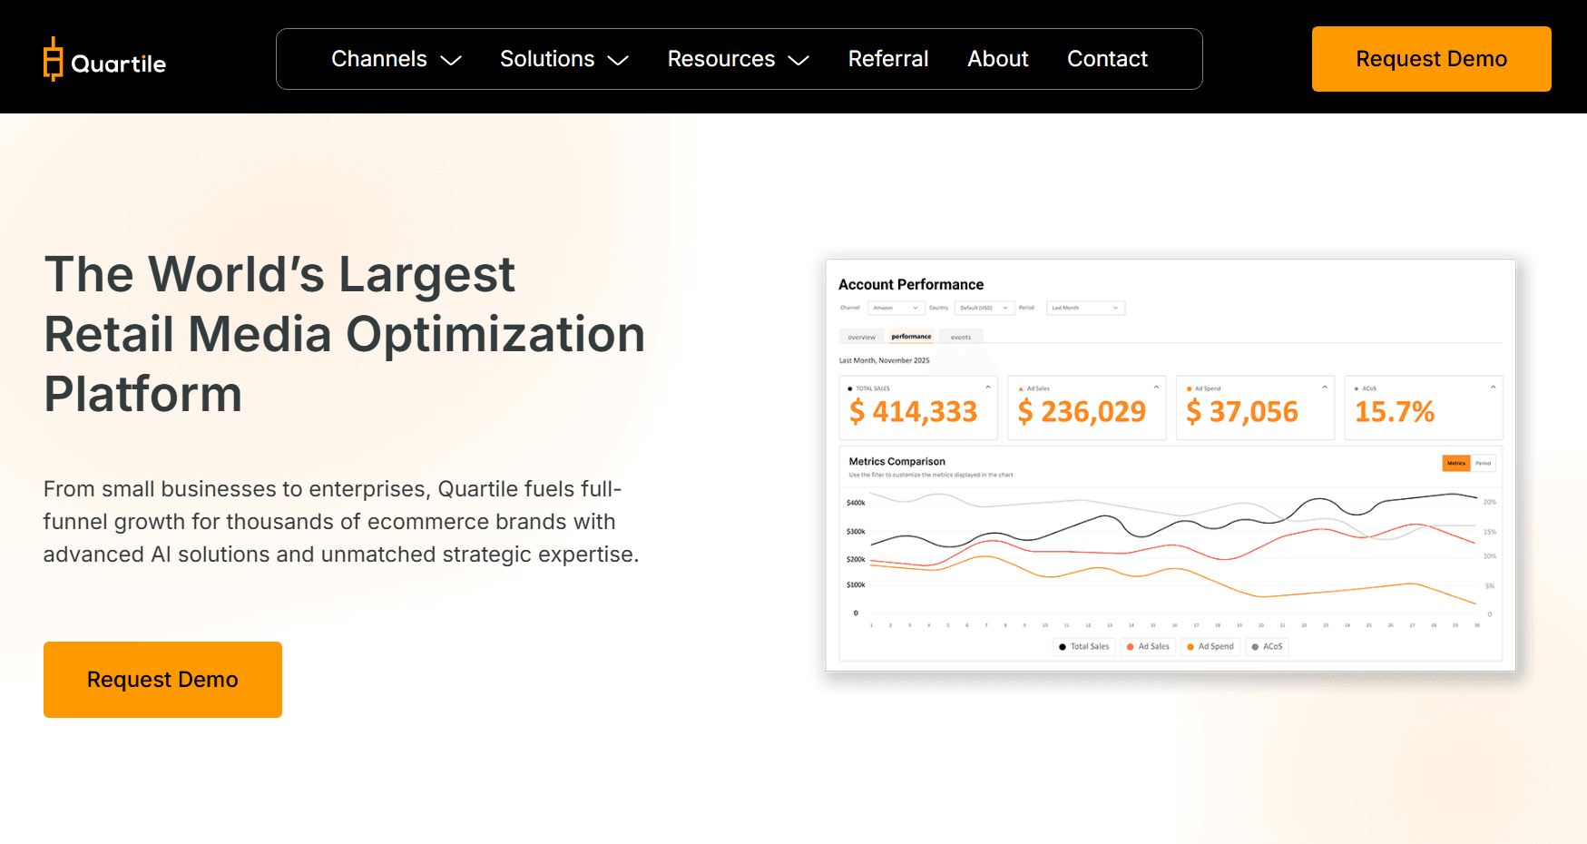Click the 15.7% ACoS value
Image resolution: width=1587 pixels, height=844 pixels.
1395,412
